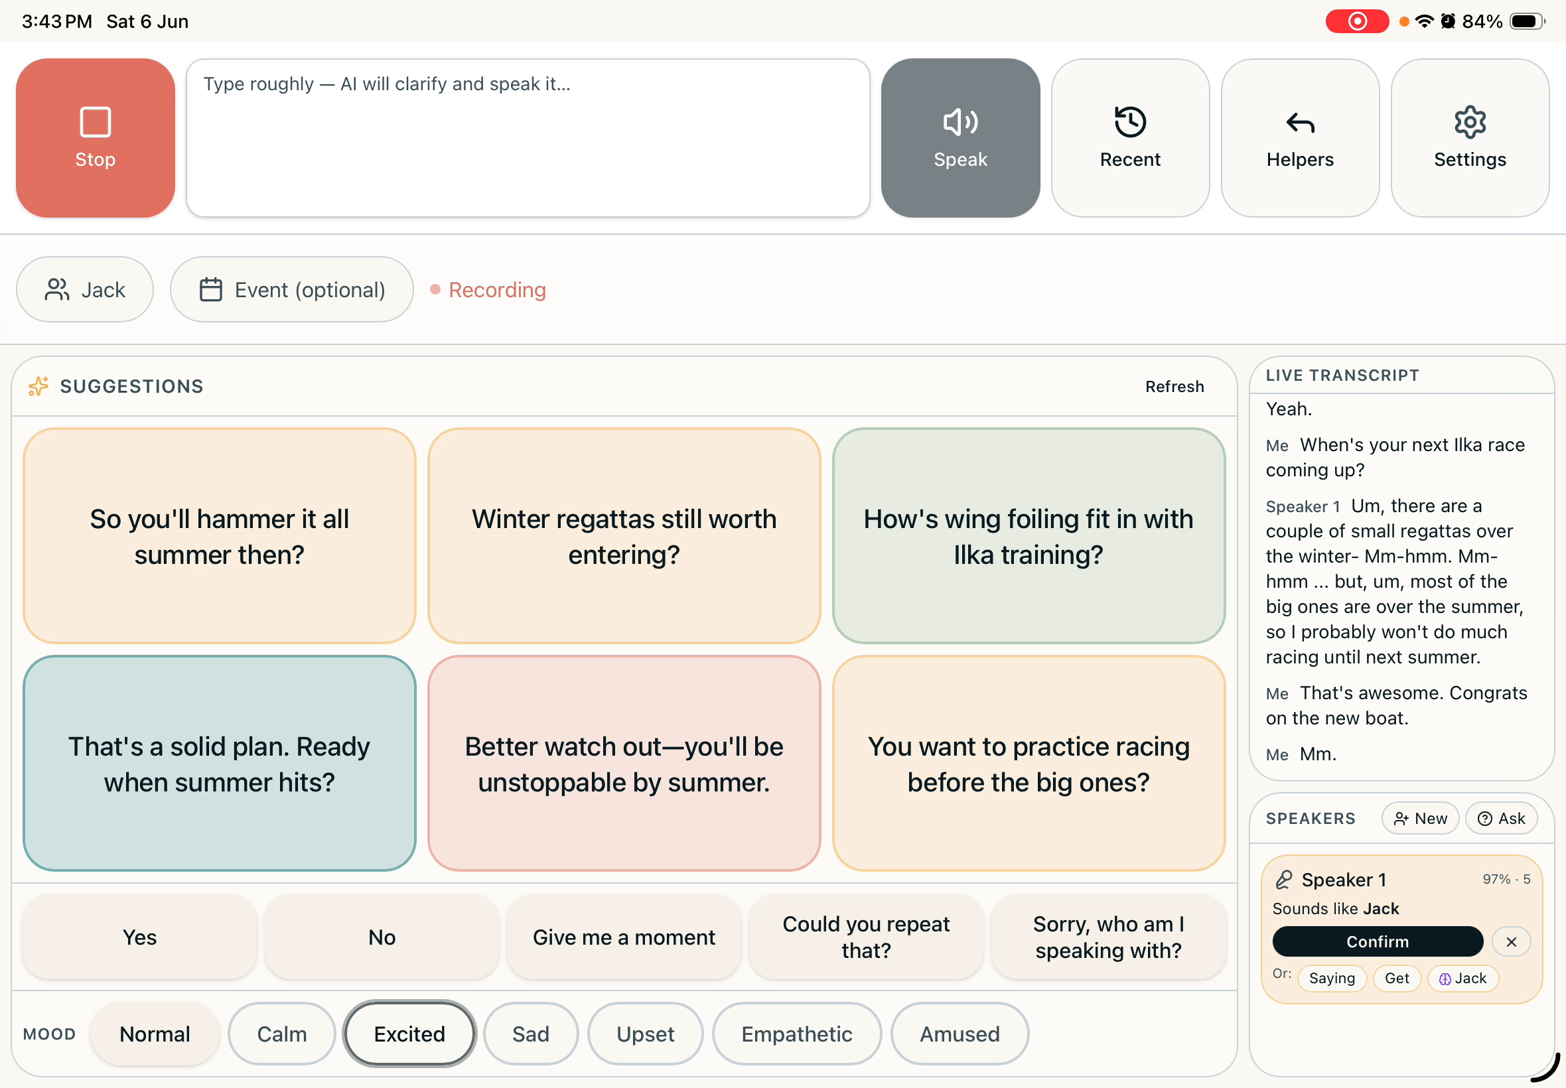
Task: Select the Jack chip with brain icon
Action: pyautogui.click(x=1462, y=979)
